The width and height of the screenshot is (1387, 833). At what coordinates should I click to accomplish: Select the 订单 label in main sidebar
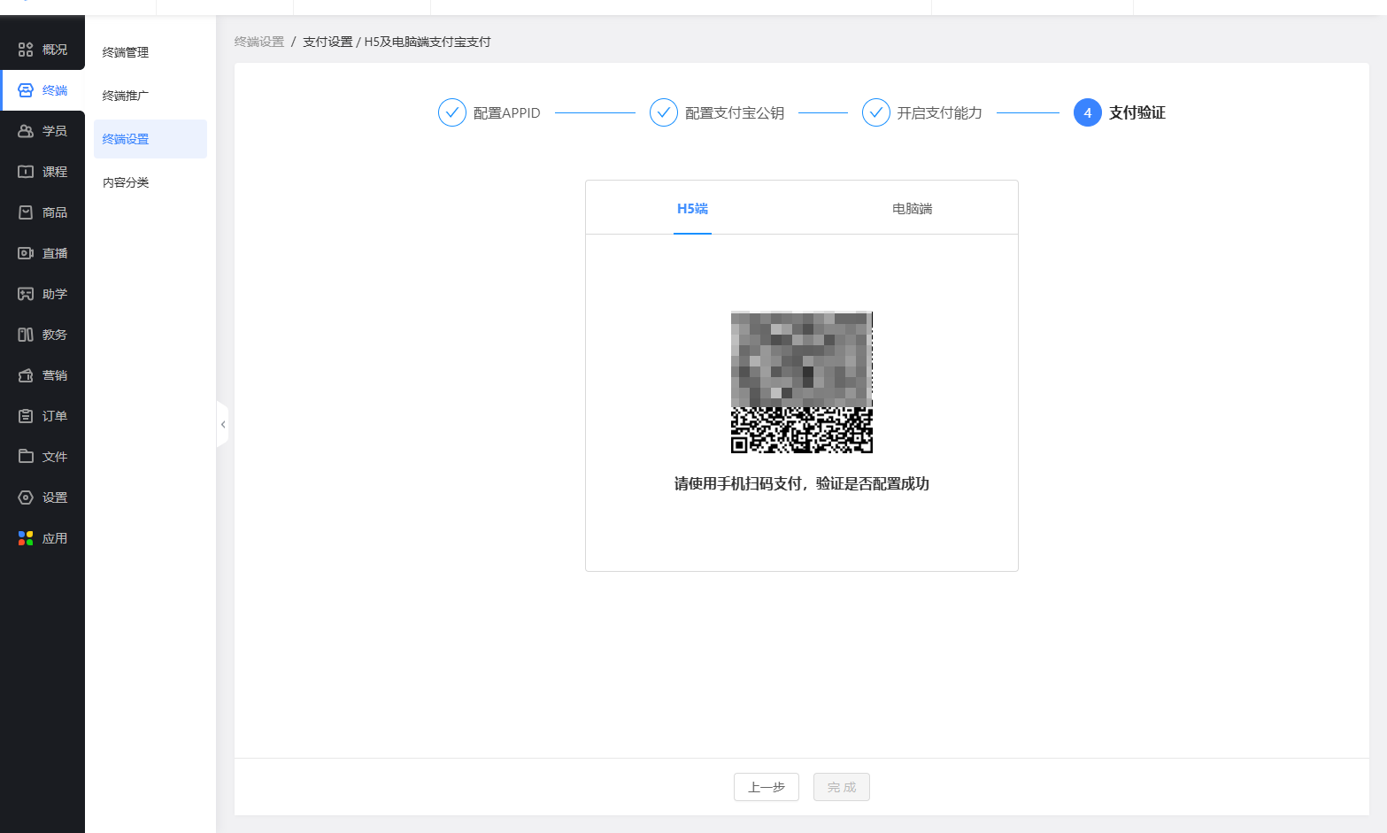(55, 416)
